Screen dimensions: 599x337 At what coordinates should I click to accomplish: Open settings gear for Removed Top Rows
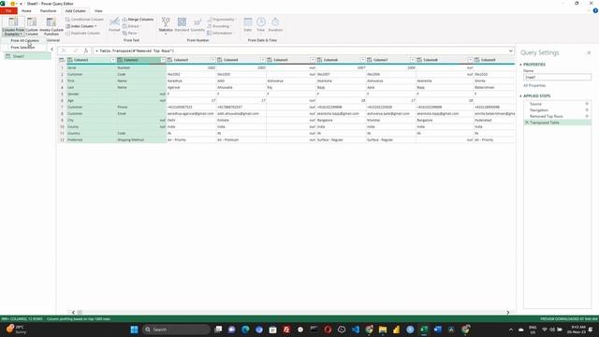click(x=587, y=116)
